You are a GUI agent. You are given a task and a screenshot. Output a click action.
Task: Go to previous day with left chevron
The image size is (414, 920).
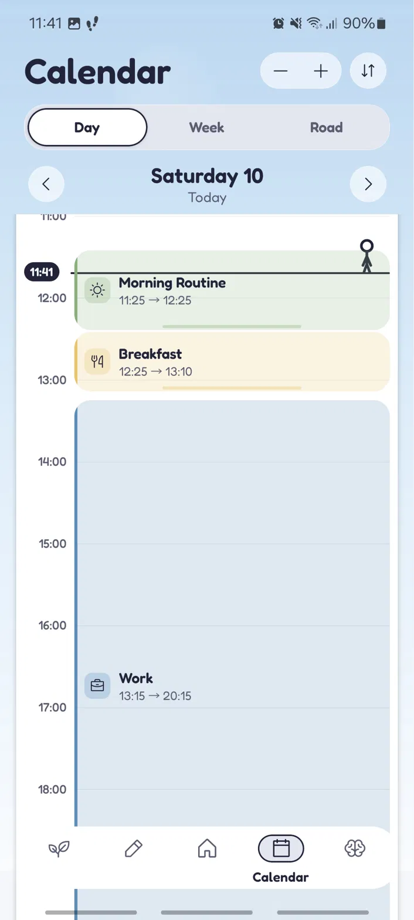[46, 184]
